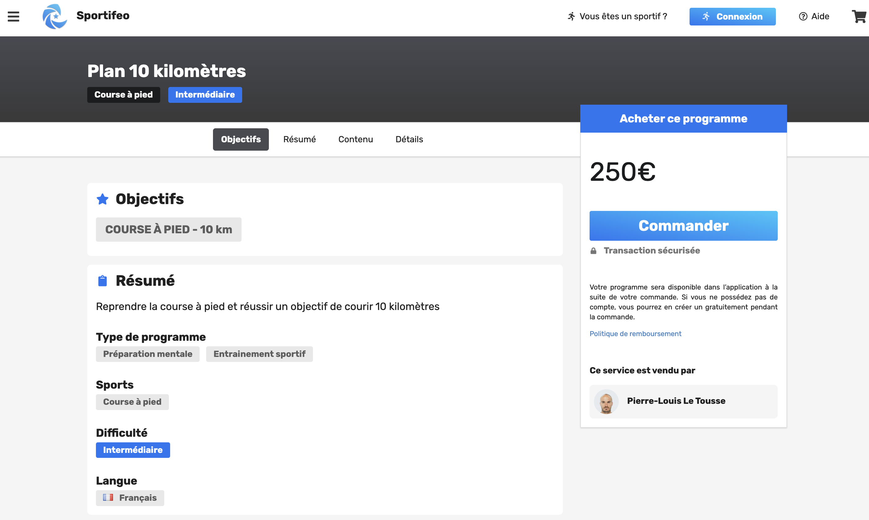Switch to the Contenu tab
869x520 pixels.
point(355,139)
